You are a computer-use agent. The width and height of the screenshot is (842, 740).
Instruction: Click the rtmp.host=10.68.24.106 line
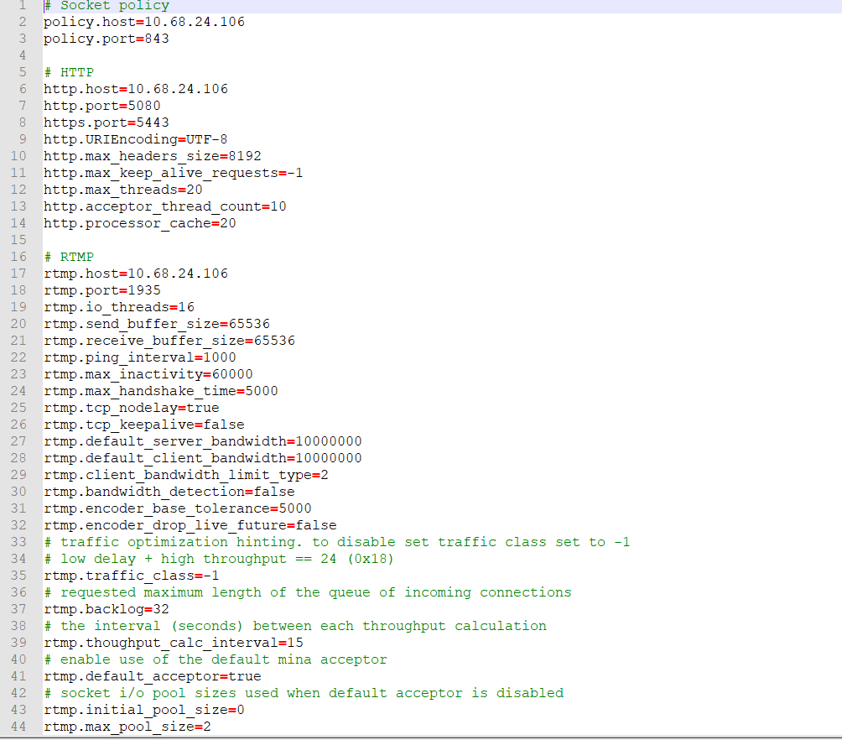point(136,274)
